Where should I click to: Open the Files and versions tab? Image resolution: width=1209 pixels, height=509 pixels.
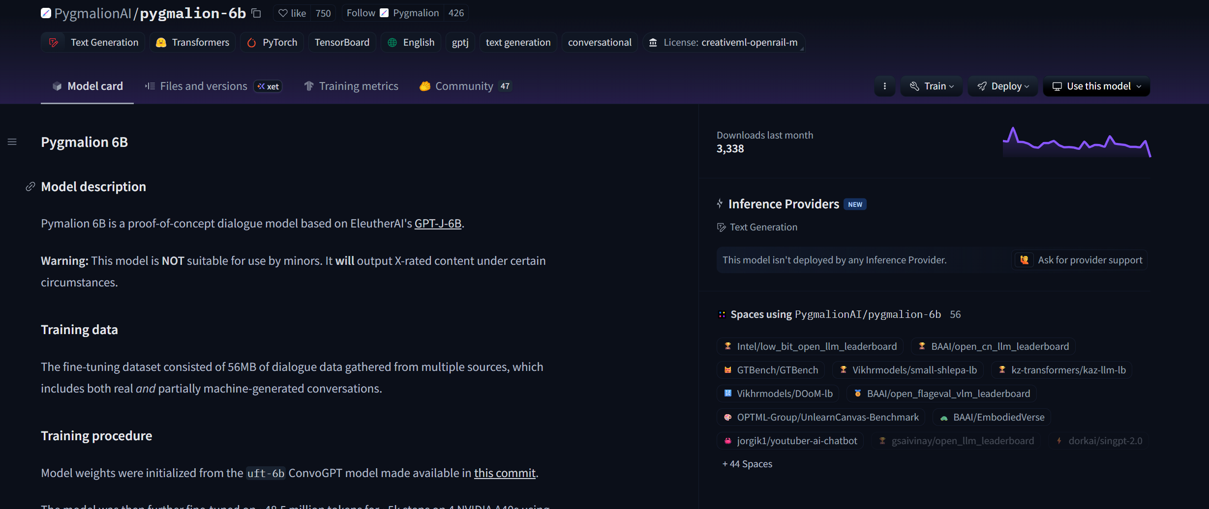pos(212,86)
